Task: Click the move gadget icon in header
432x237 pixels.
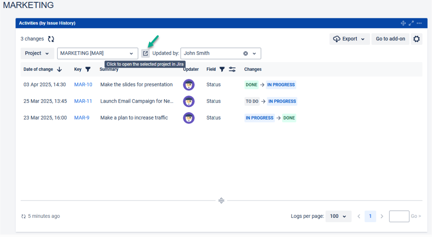Action: coord(403,23)
